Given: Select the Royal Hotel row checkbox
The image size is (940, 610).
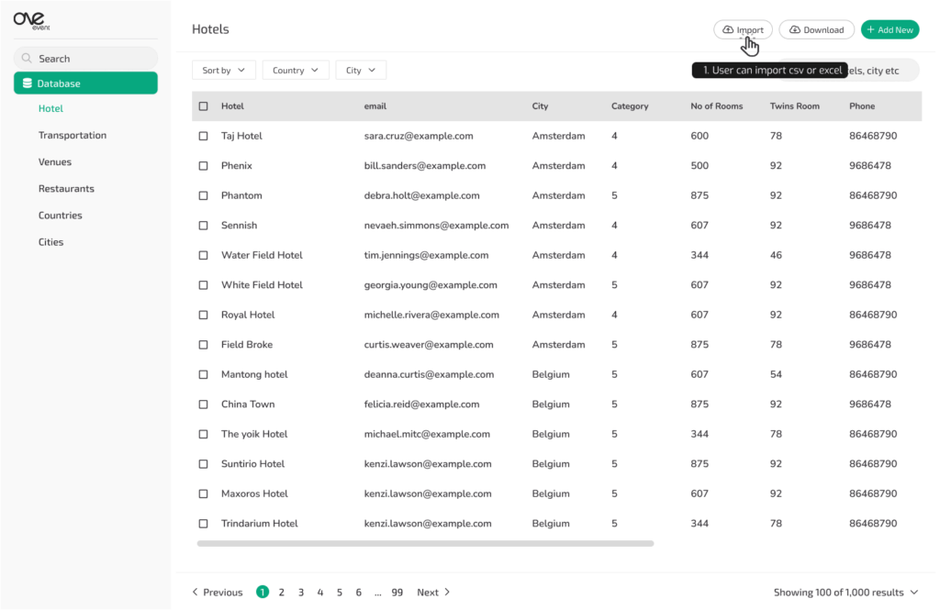Looking at the screenshot, I should (x=204, y=315).
